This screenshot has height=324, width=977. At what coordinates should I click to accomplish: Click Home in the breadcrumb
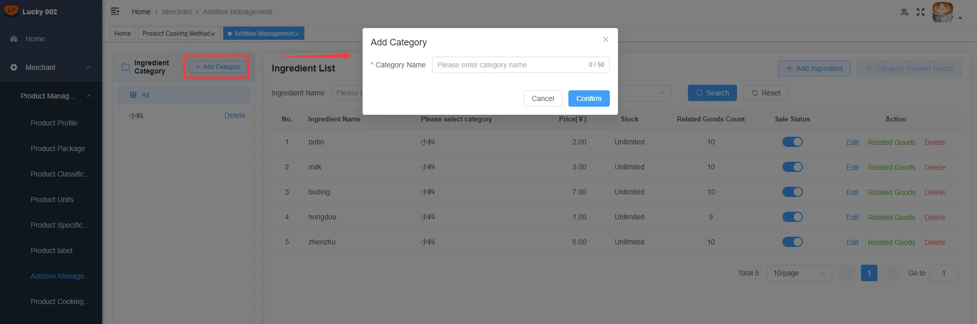coord(141,12)
